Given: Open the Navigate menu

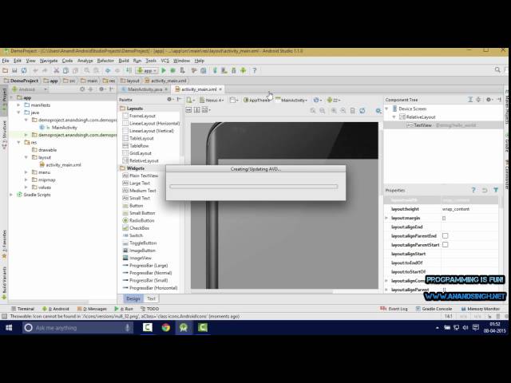Looking at the screenshot, I should [49, 61].
